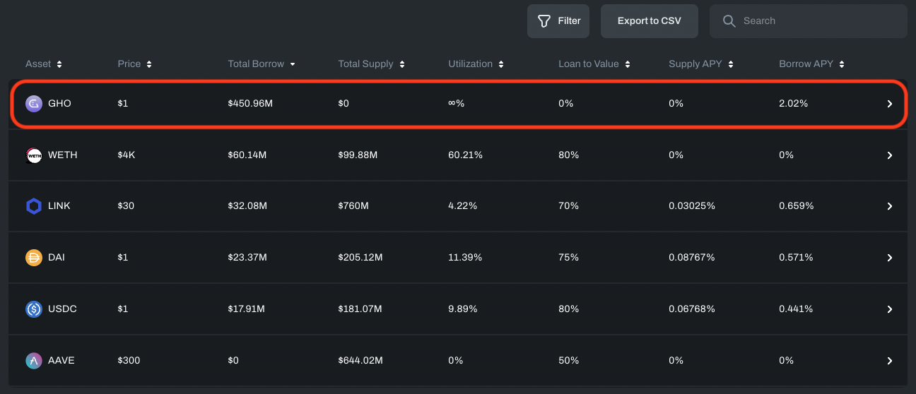916x394 pixels.
Task: Click the Total Supply column header
Action: (365, 64)
